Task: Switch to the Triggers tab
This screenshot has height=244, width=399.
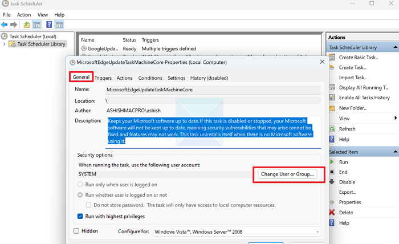Action: coord(103,78)
